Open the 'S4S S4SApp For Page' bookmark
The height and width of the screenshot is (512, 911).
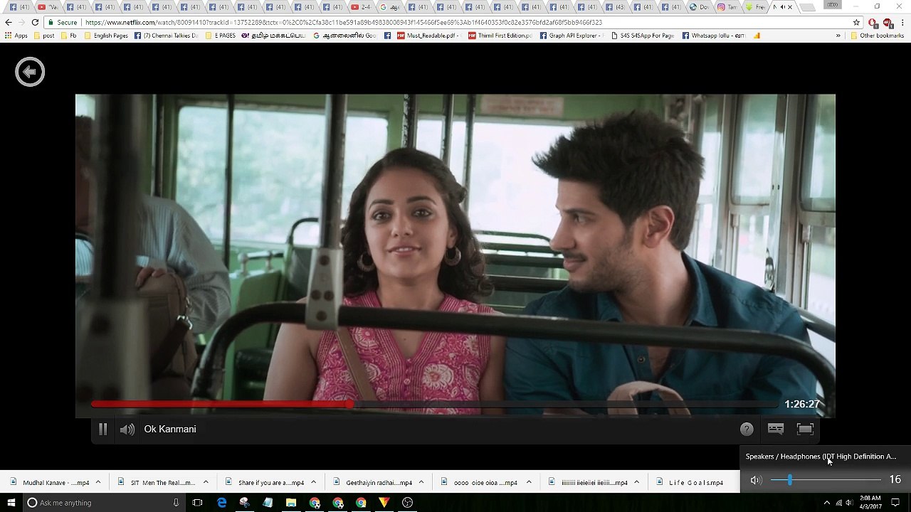tap(642, 36)
